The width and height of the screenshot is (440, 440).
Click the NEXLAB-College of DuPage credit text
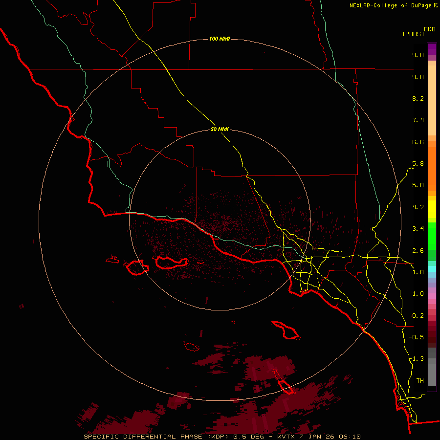[391, 5]
